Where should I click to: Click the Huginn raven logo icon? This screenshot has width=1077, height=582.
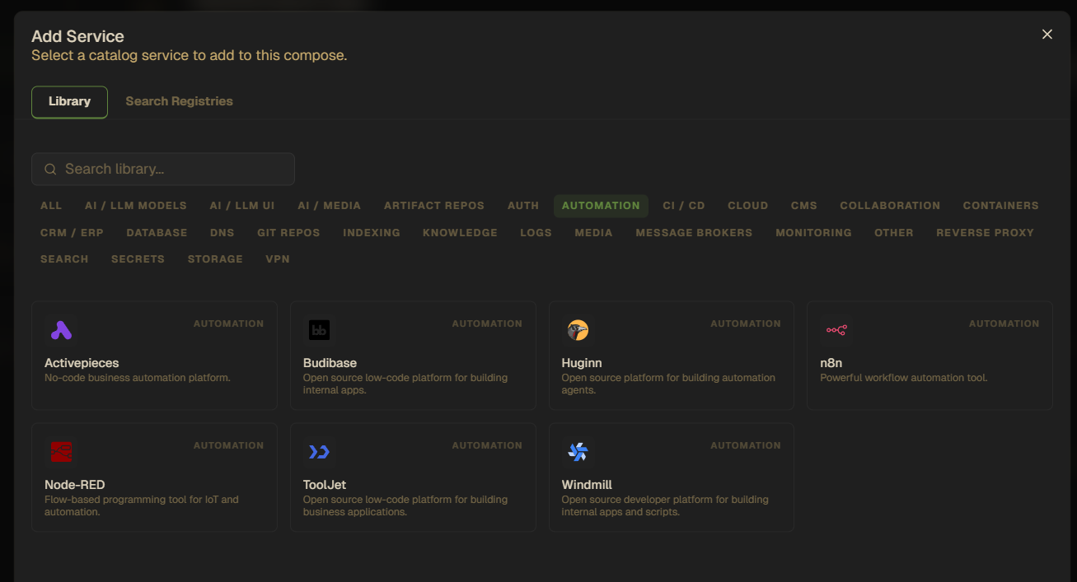578,330
